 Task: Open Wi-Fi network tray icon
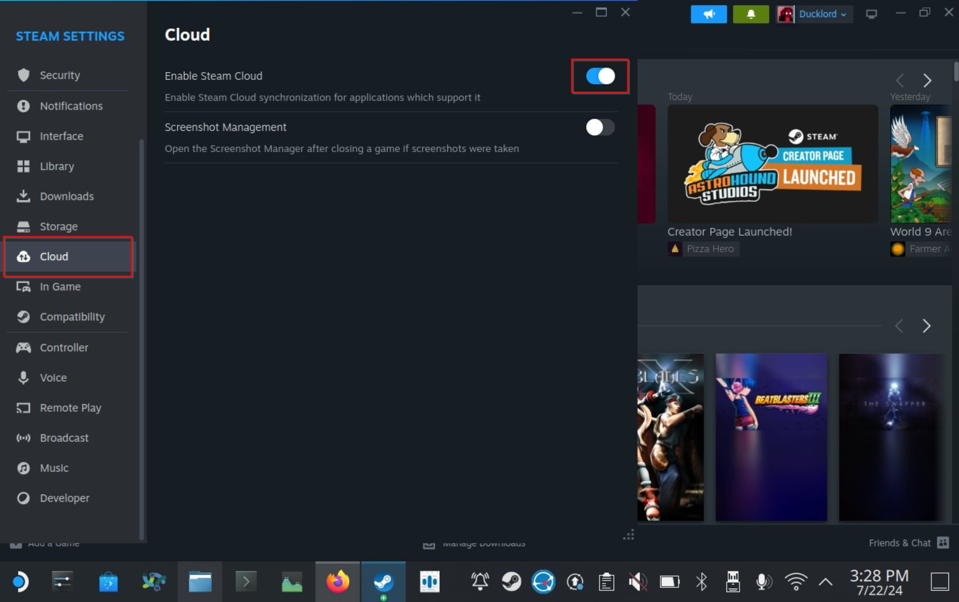click(796, 582)
